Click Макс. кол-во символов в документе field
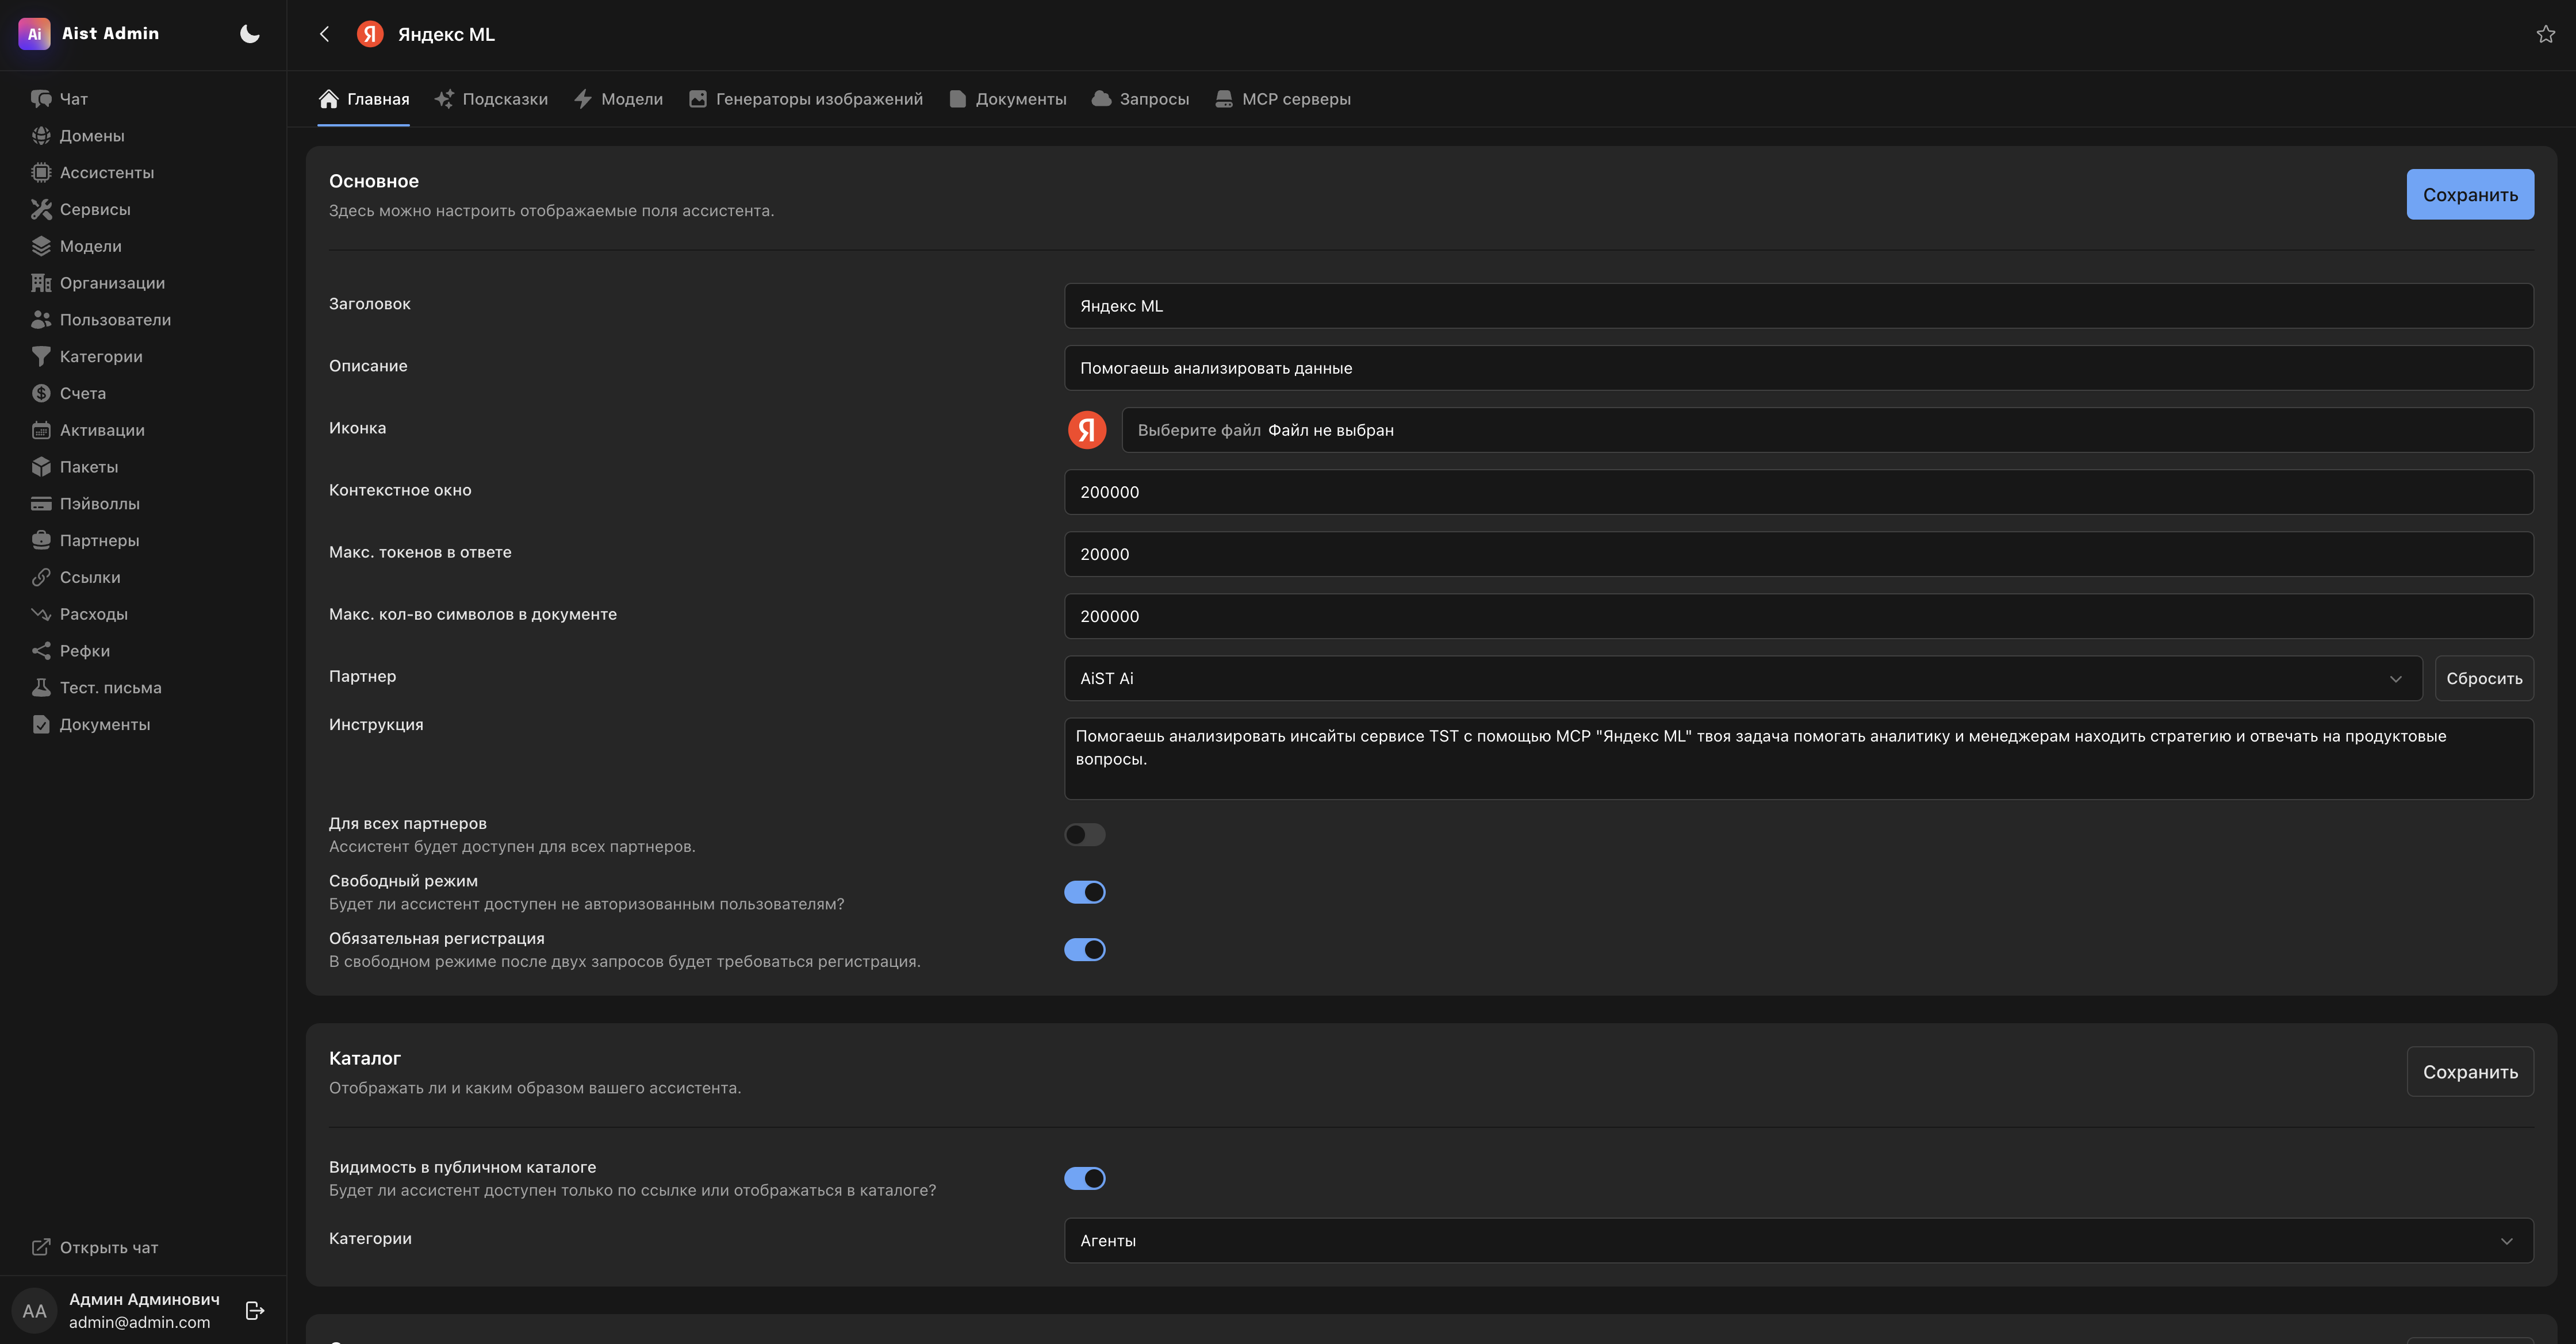The height and width of the screenshot is (1344, 2576). 1799,616
